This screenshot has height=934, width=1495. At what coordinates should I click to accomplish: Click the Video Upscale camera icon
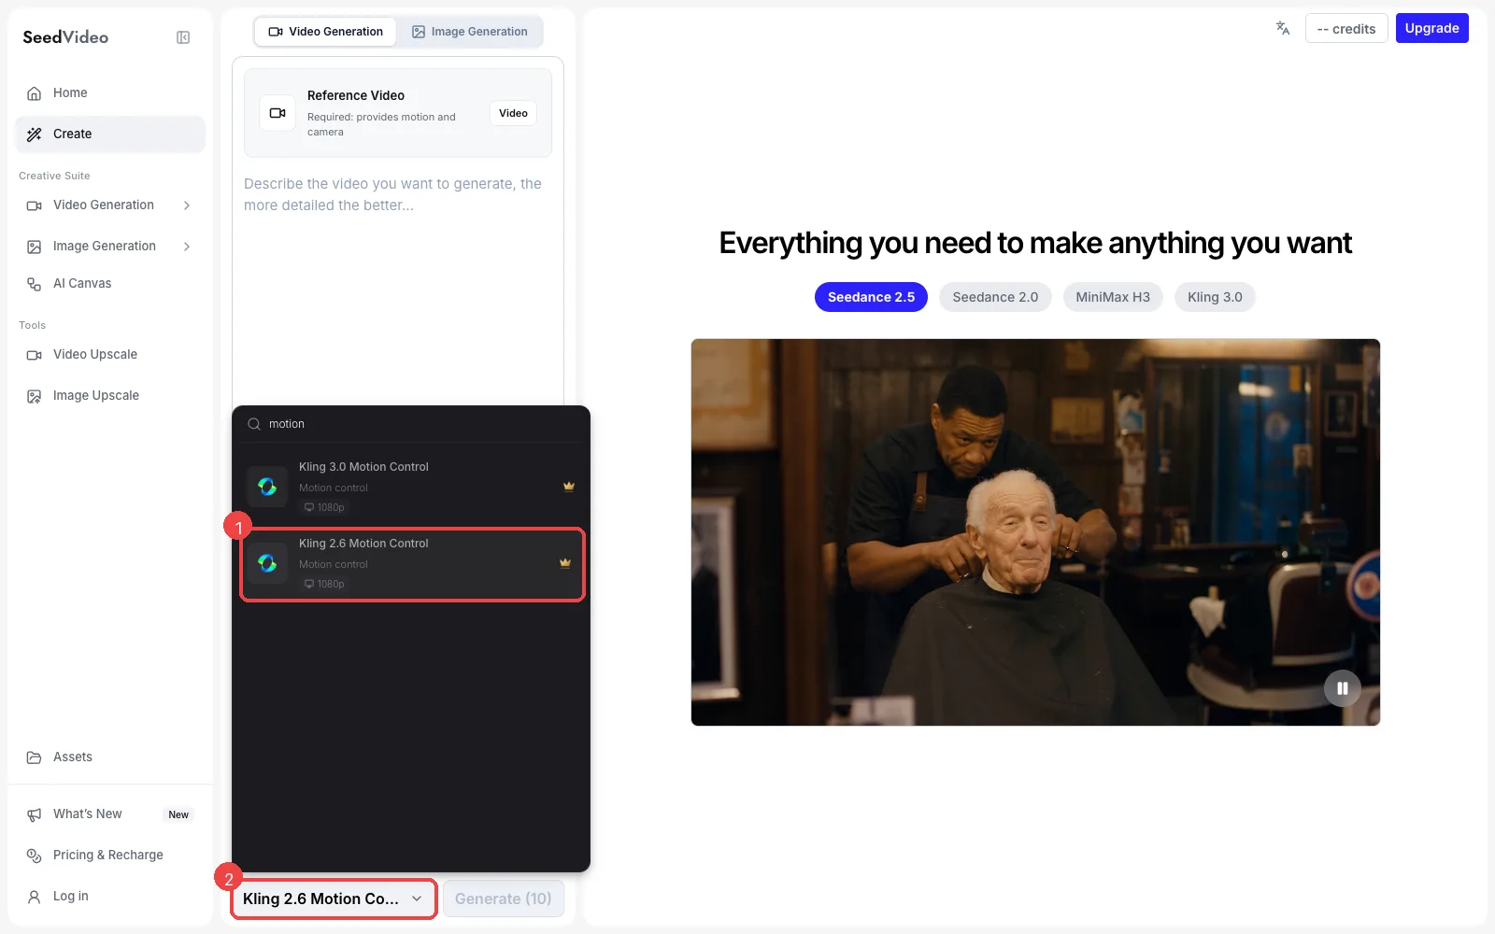35,355
